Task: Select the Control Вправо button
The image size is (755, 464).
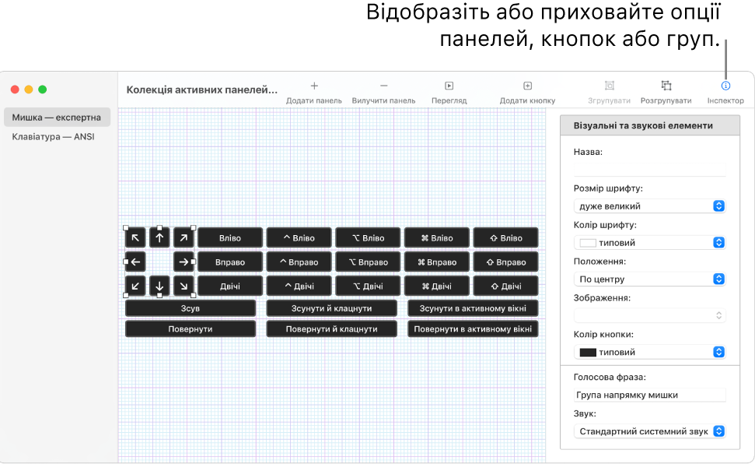Action: pos(299,262)
